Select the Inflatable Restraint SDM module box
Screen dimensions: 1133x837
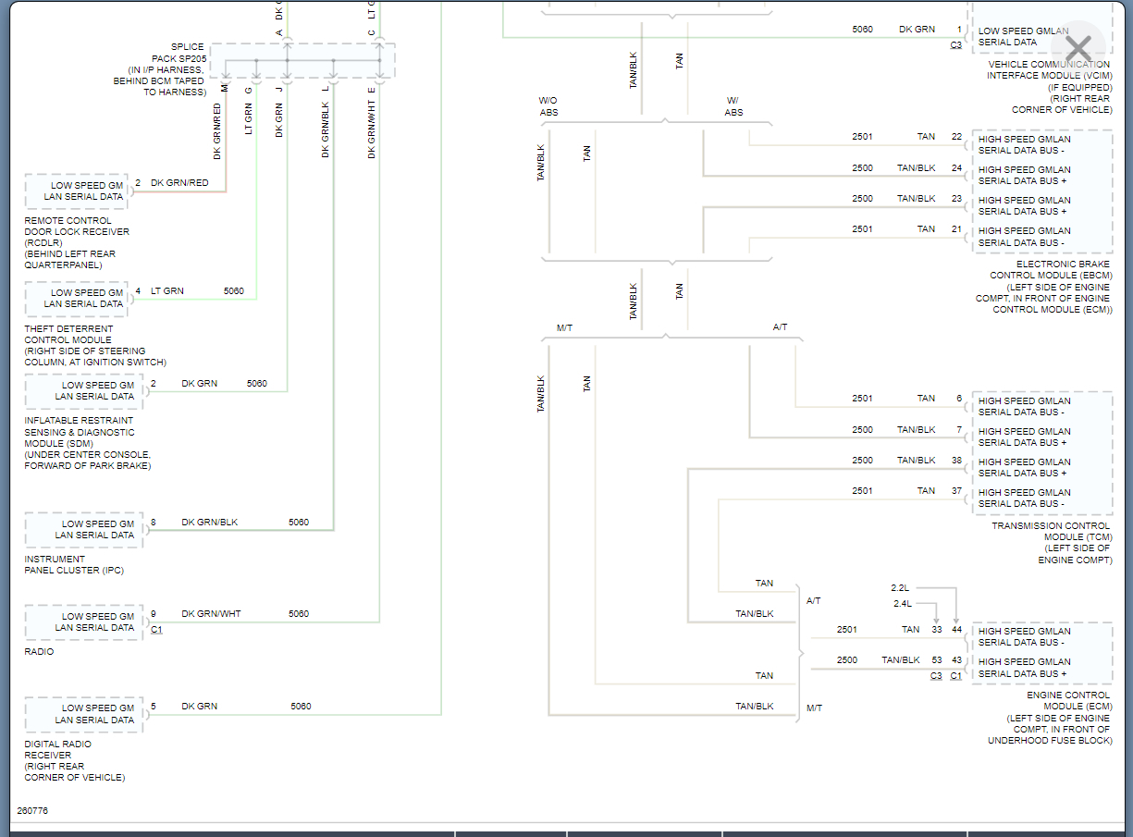[84, 391]
